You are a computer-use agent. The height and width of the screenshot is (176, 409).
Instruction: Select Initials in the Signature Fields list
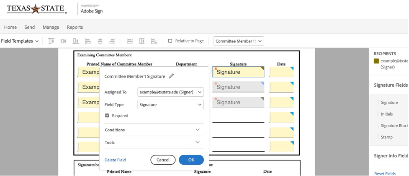386,114
